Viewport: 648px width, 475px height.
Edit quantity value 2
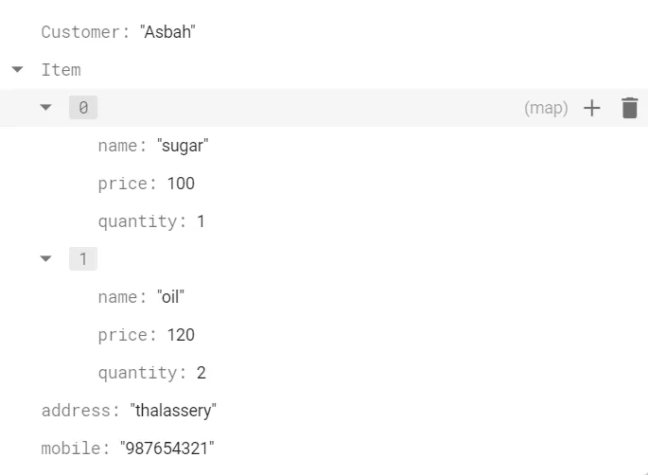201,373
